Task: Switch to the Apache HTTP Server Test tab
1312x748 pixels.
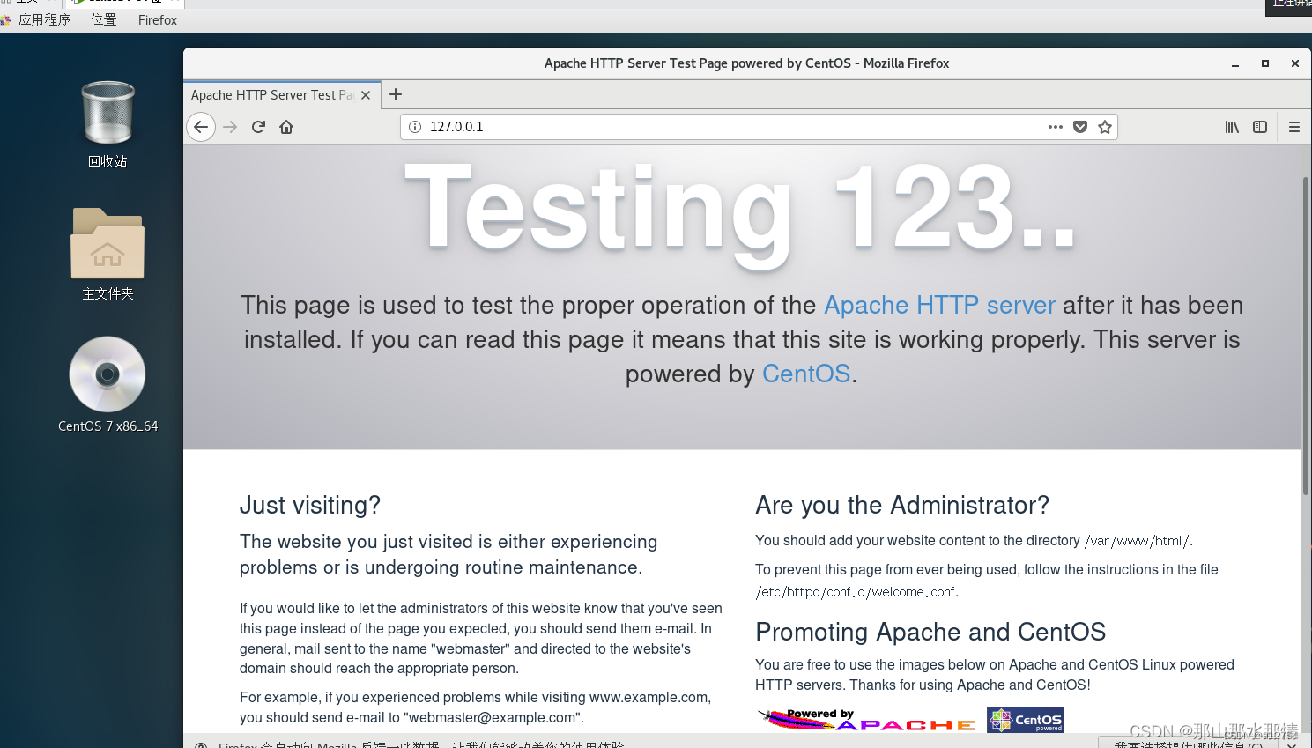Action: [275, 94]
